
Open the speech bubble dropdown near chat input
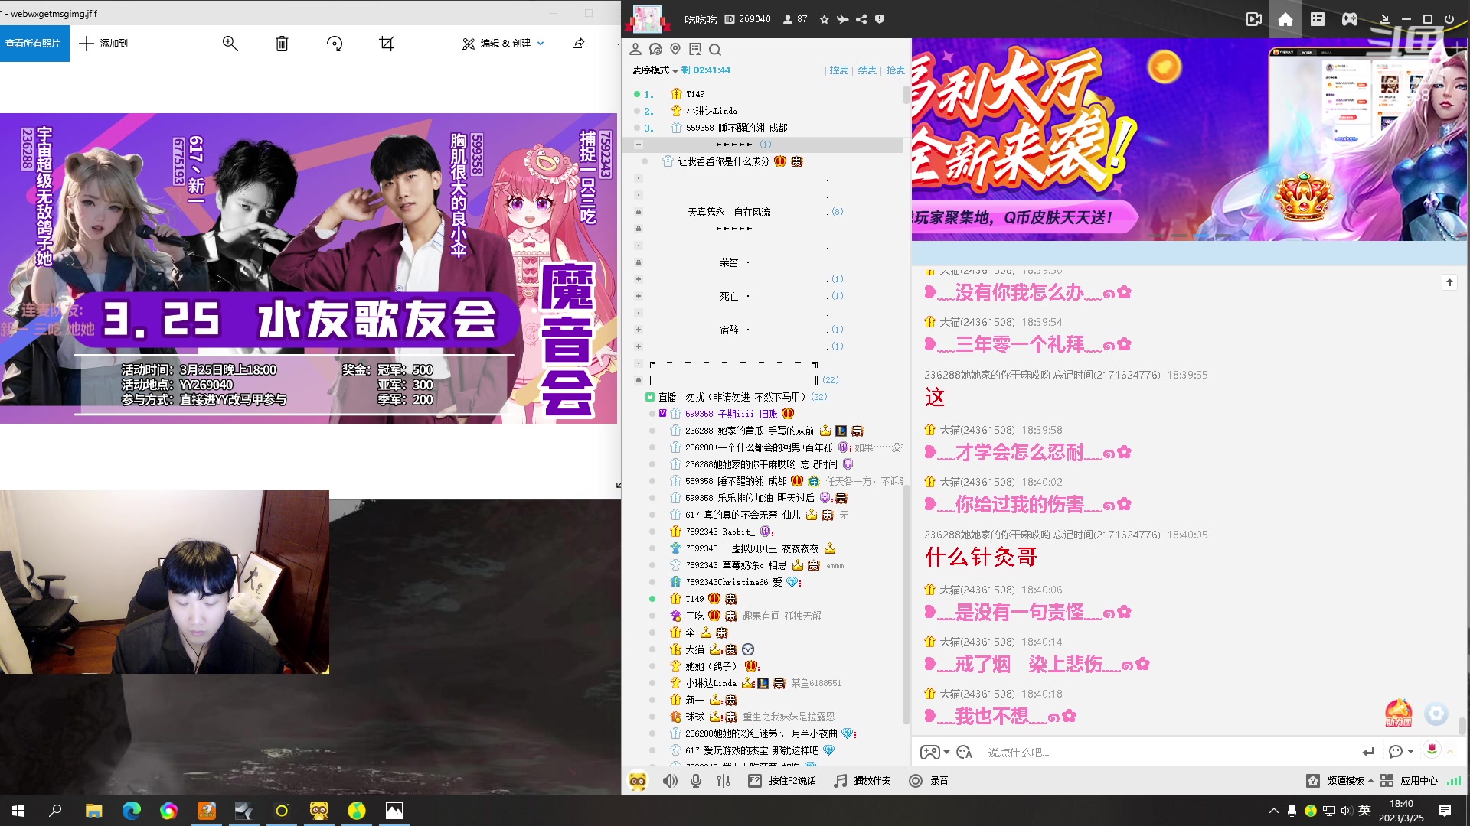(1400, 753)
